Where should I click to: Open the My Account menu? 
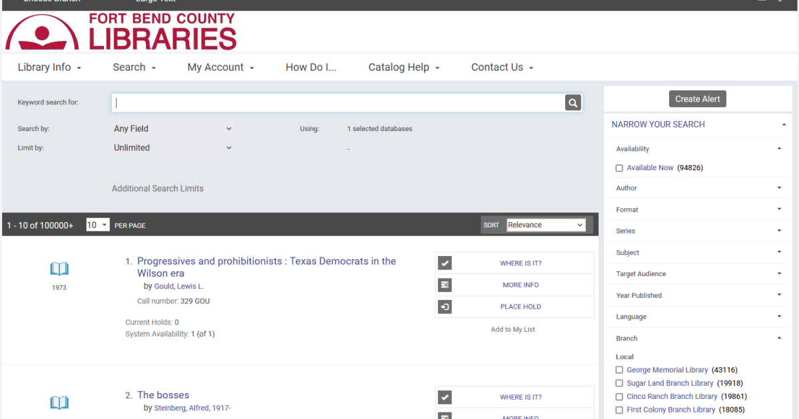[220, 67]
